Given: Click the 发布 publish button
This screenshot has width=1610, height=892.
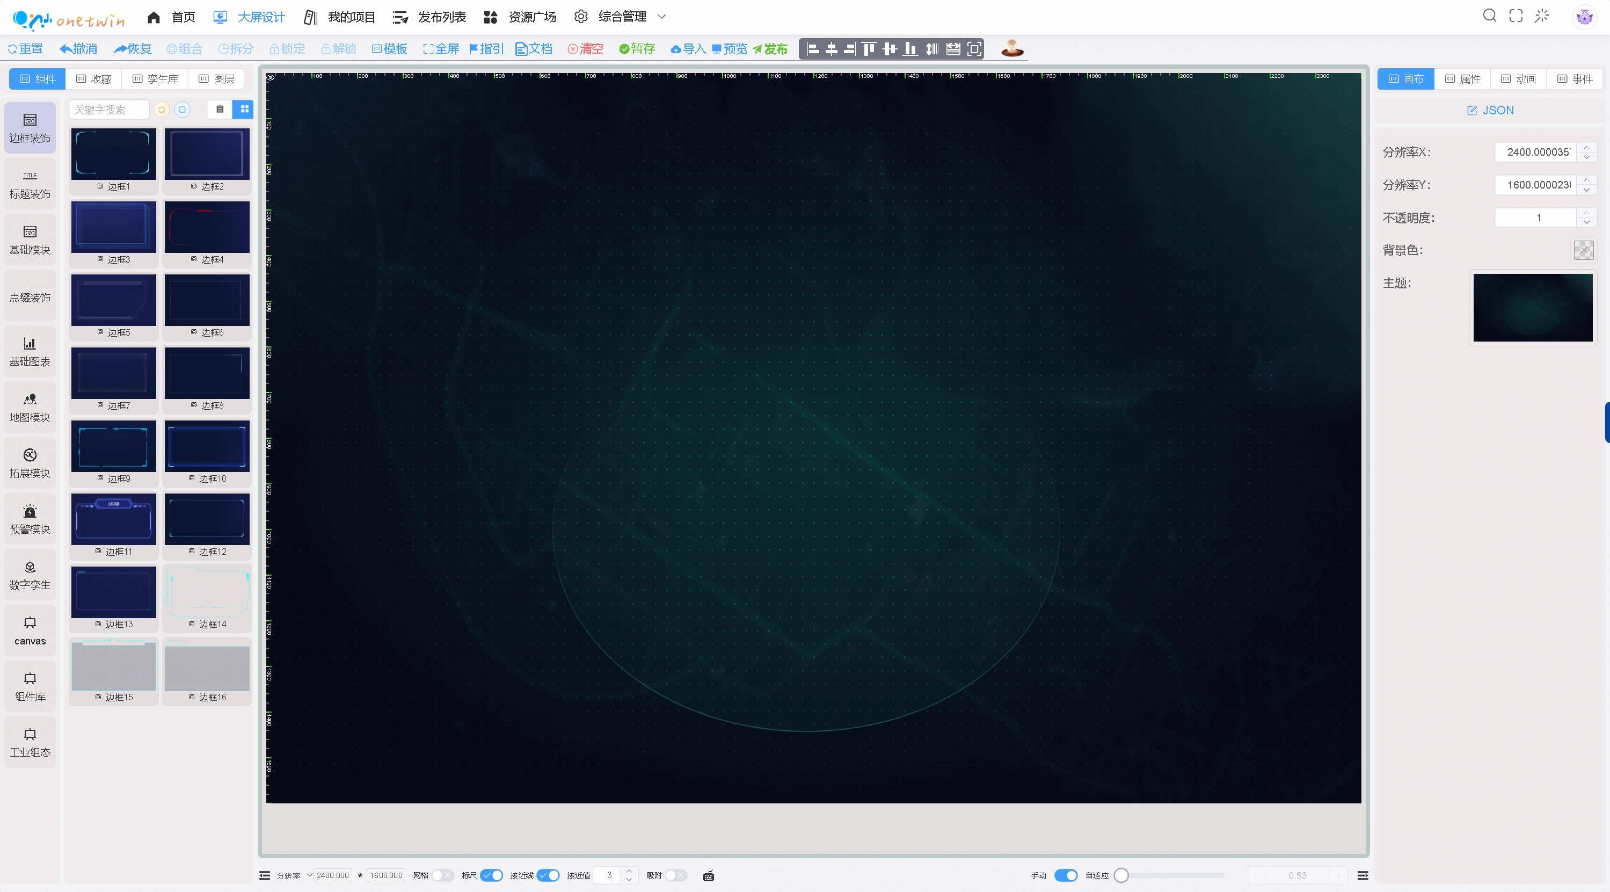Looking at the screenshot, I should [x=769, y=49].
